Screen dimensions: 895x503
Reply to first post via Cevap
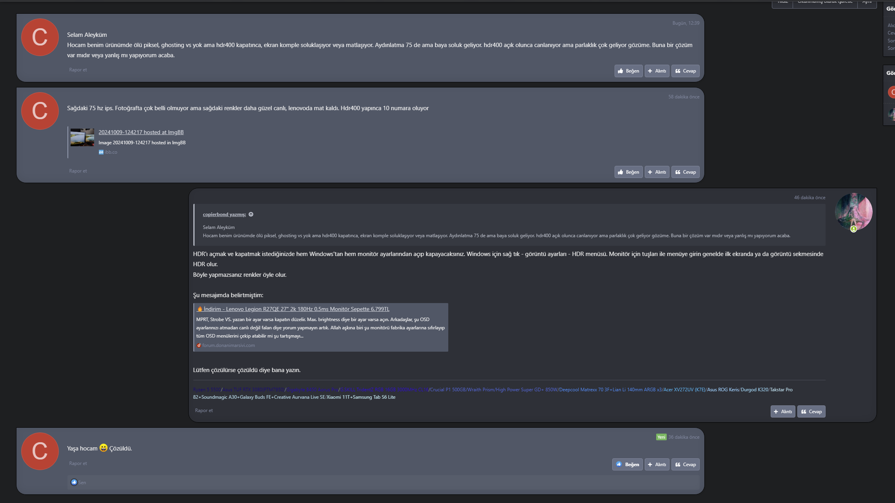(685, 71)
